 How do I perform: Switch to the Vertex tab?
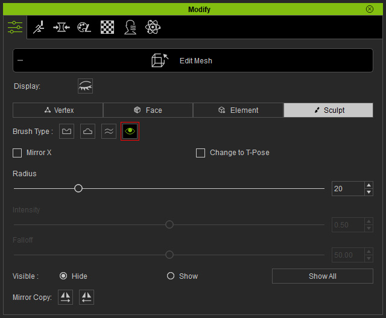pos(58,110)
